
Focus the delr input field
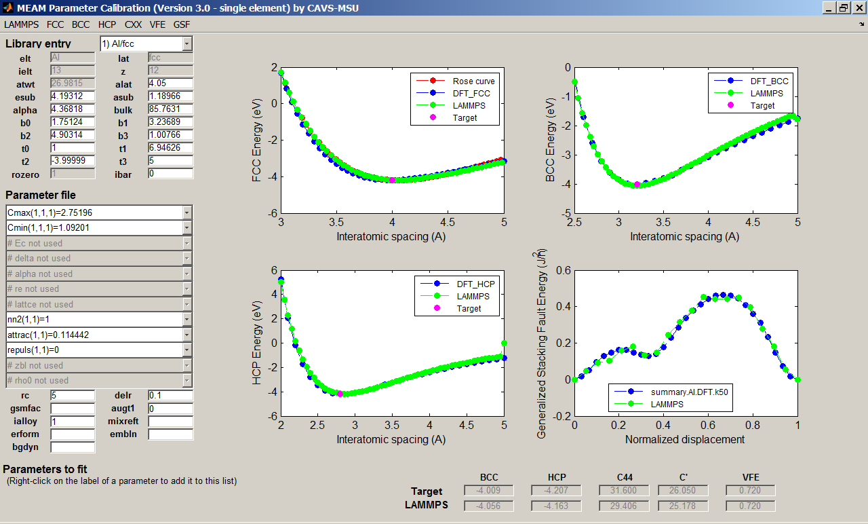[170, 395]
